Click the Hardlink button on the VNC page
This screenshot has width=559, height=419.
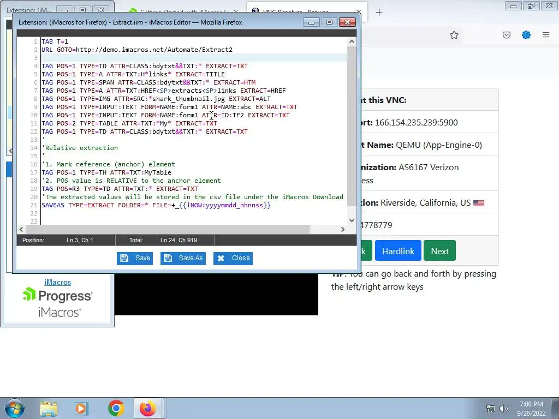tap(398, 251)
